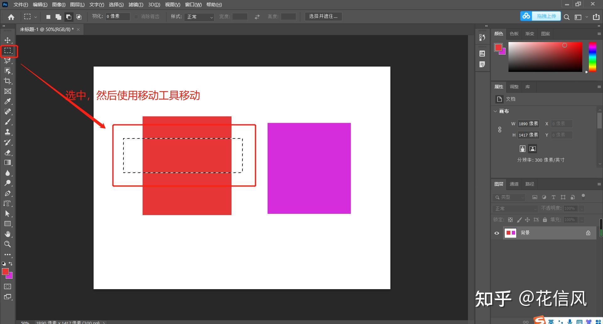Switch to the 调整 adjustments tab
603x324 pixels.
[514, 87]
